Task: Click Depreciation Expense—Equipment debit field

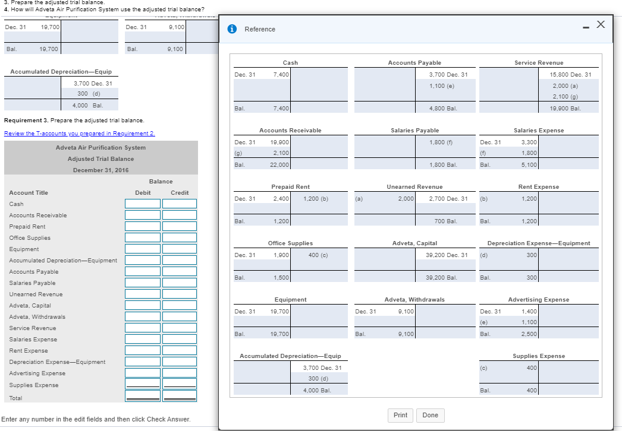Action: point(143,362)
